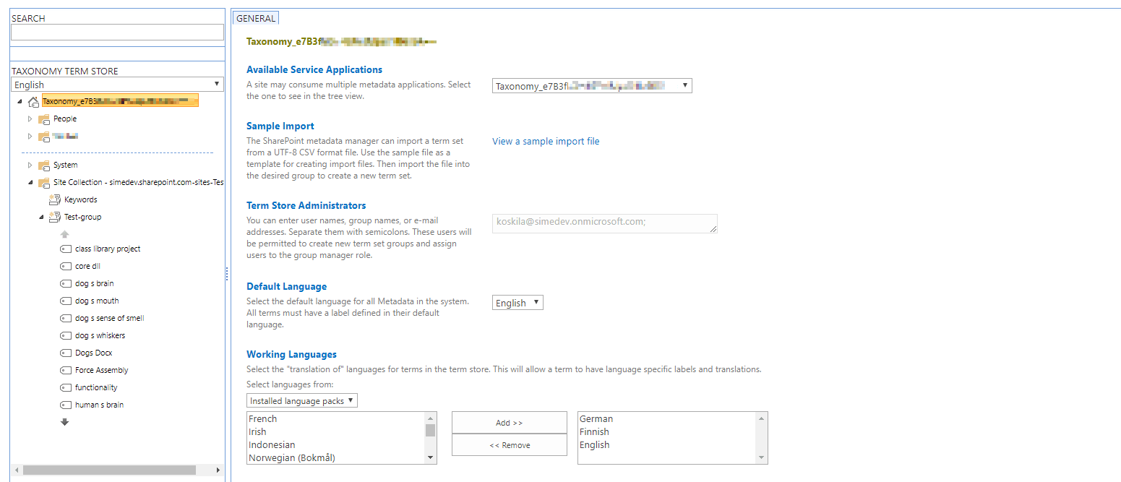Switch to the GENERAL tab
Screen dimensions: 1121x482
pyautogui.click(x=255, y=19)
